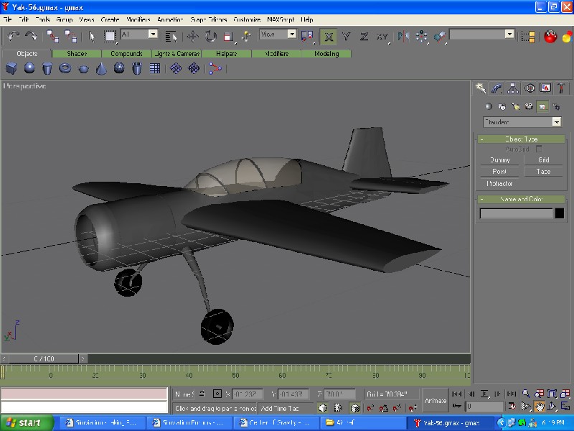The image size is (574, 431).
Task: Select the Rotate tool in the toolbar
Action: [x=211, y=36]
